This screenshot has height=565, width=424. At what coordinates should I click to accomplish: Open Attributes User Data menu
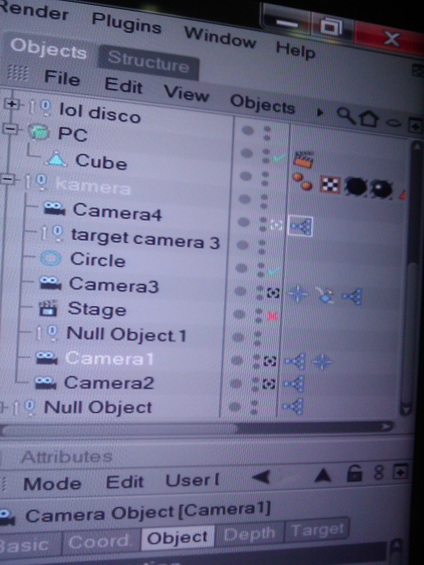coord(192,480)
